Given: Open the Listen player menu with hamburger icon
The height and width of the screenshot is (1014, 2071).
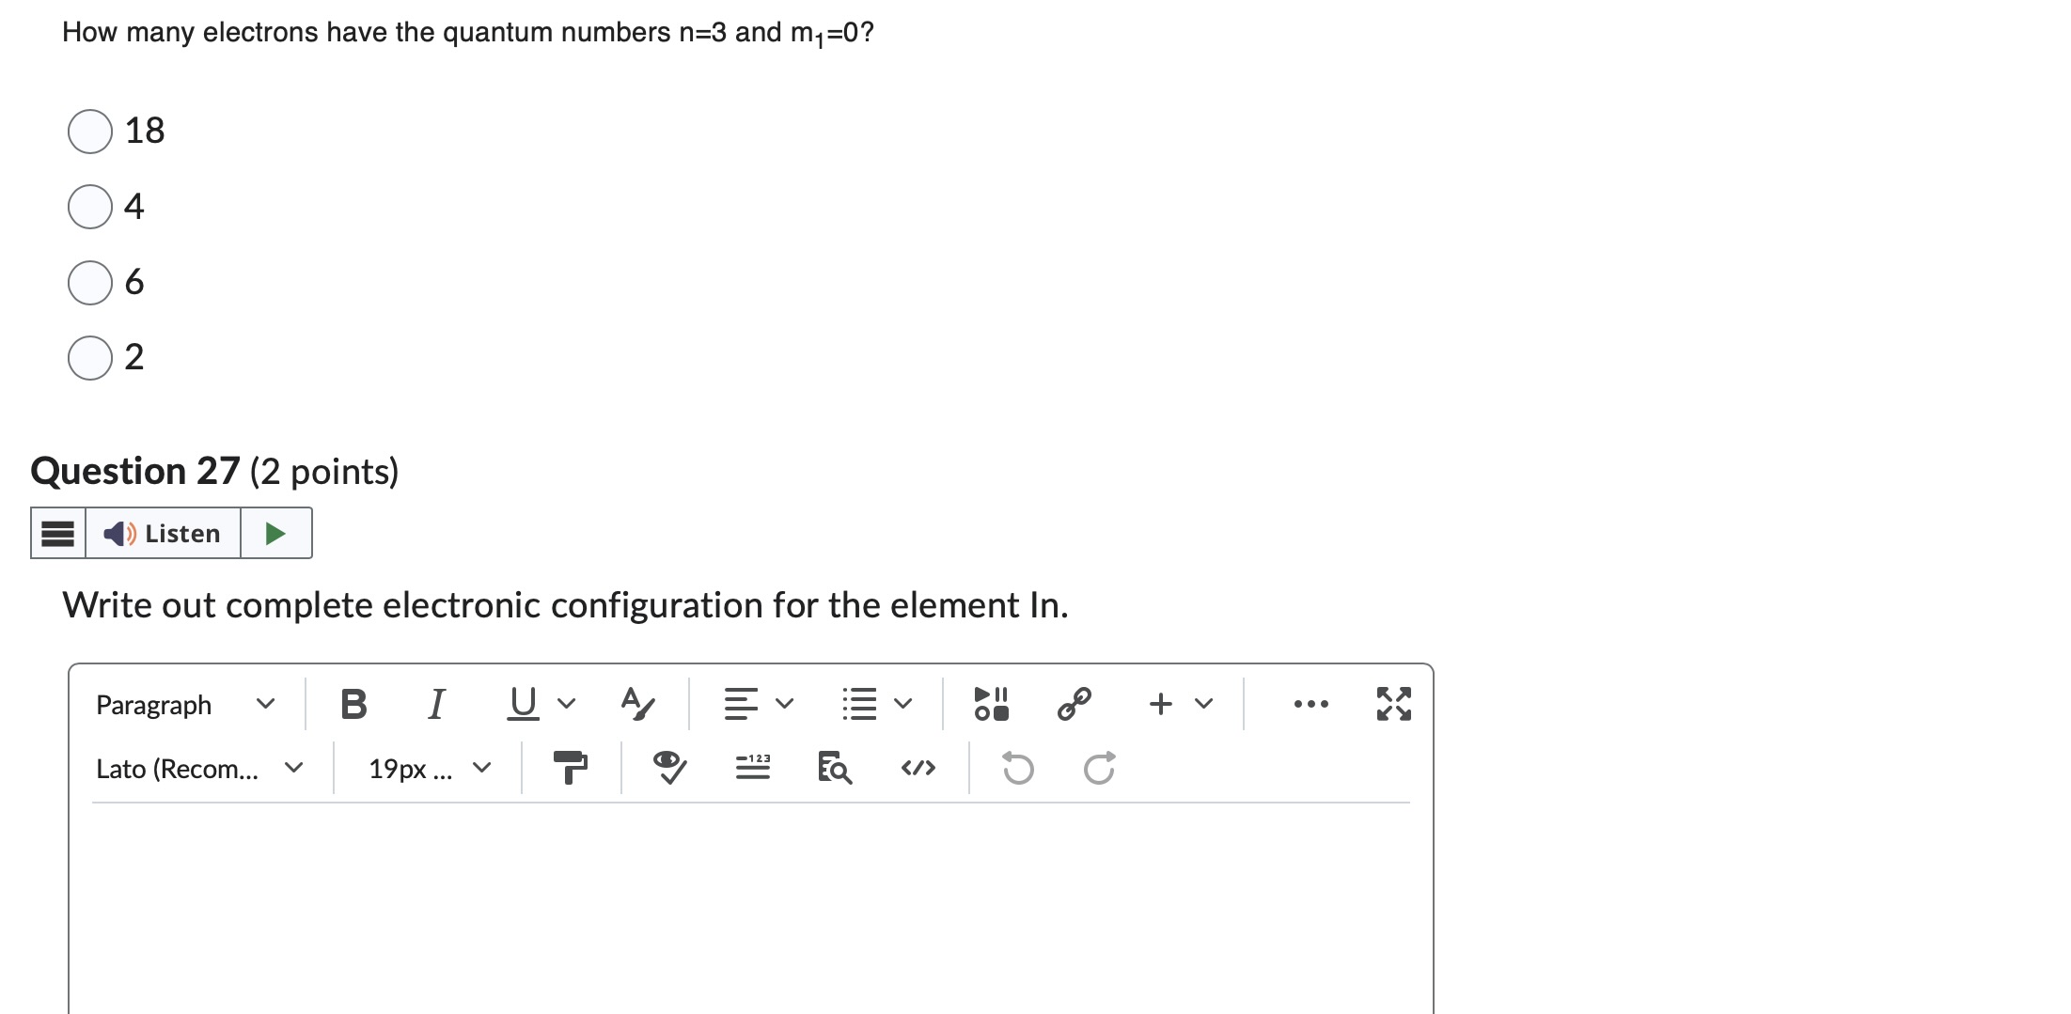Looking at the screenshot, I should point(56,533).
